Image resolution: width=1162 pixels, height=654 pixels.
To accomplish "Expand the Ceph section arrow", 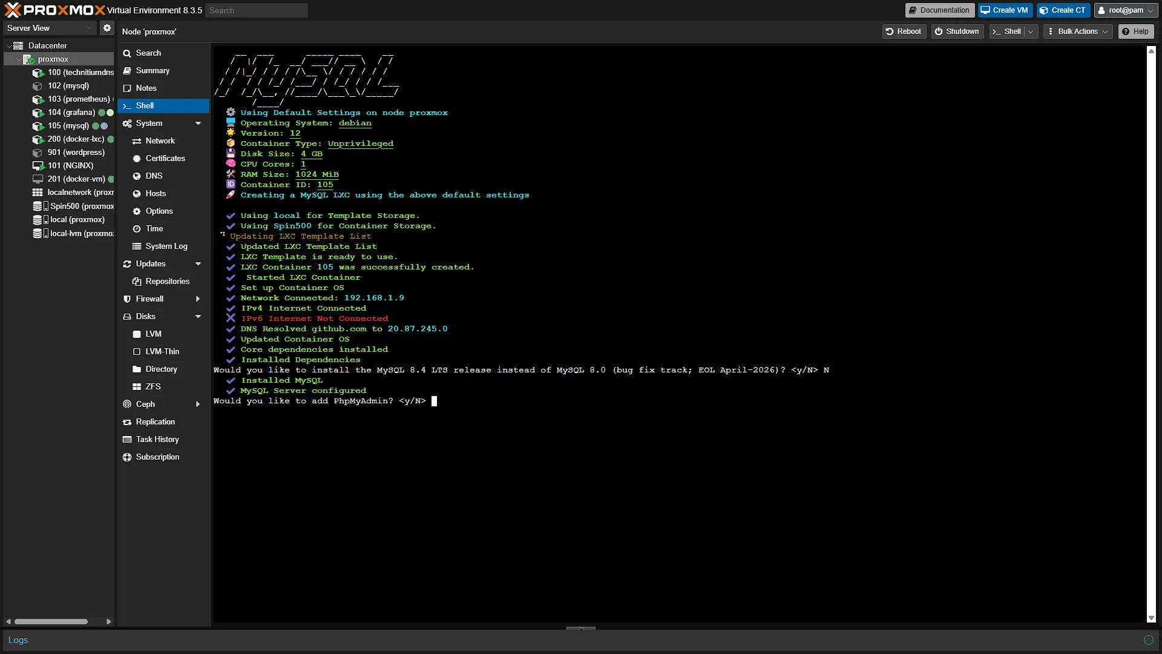I will click(198, 405).
